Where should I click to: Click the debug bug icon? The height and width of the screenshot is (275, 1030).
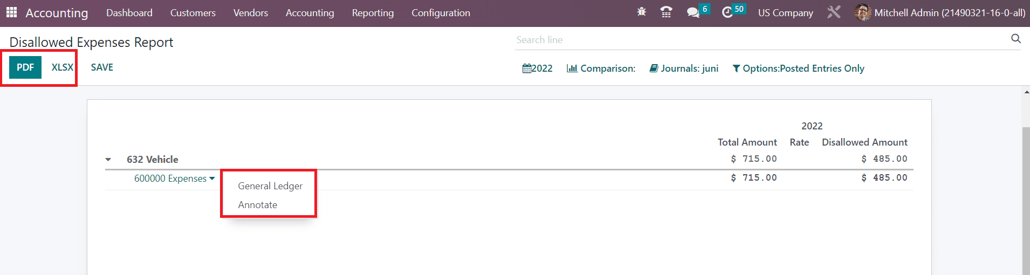641,12
